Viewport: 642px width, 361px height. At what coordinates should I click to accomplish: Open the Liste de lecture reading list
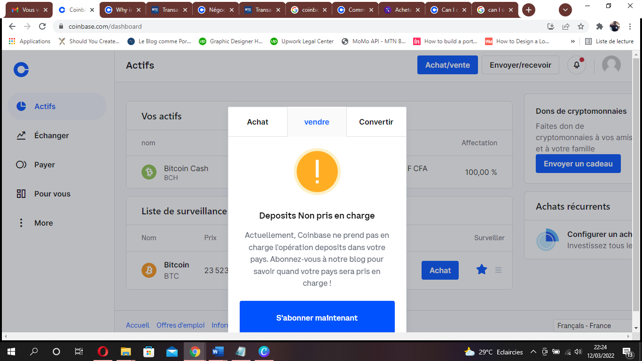coord(609,41)
